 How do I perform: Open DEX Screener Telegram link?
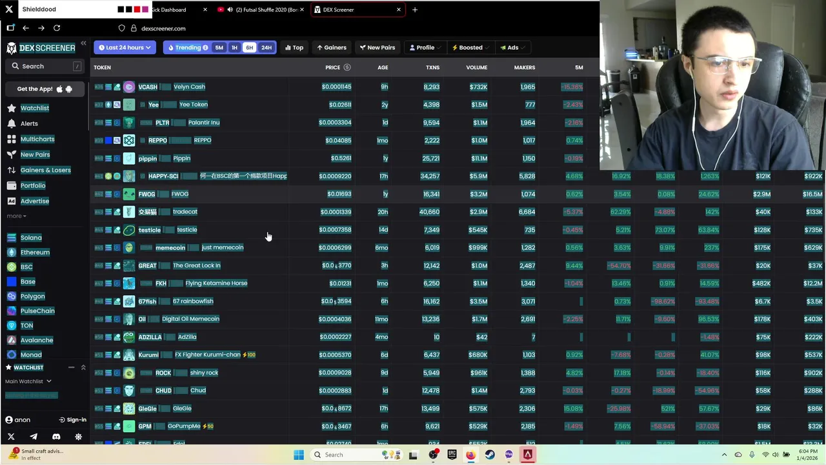pyautogui.click(x=34, y=437)
